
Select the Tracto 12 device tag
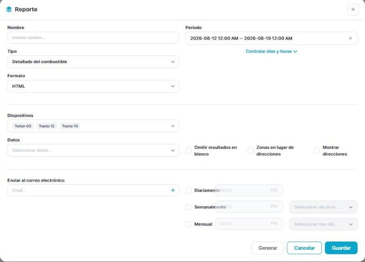pos(46,126)
